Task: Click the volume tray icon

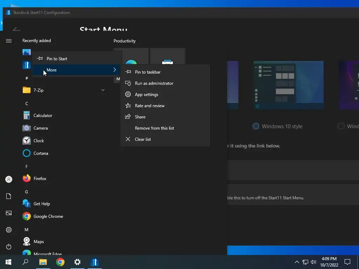Action: [x=313, y=262]
